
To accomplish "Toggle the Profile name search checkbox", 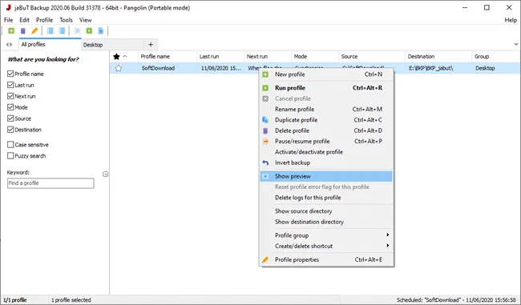I will pos(10,74).
